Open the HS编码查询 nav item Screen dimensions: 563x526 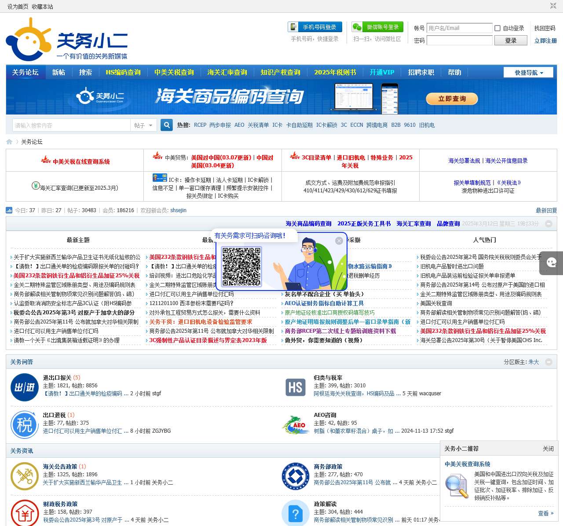tap(123, 72)
